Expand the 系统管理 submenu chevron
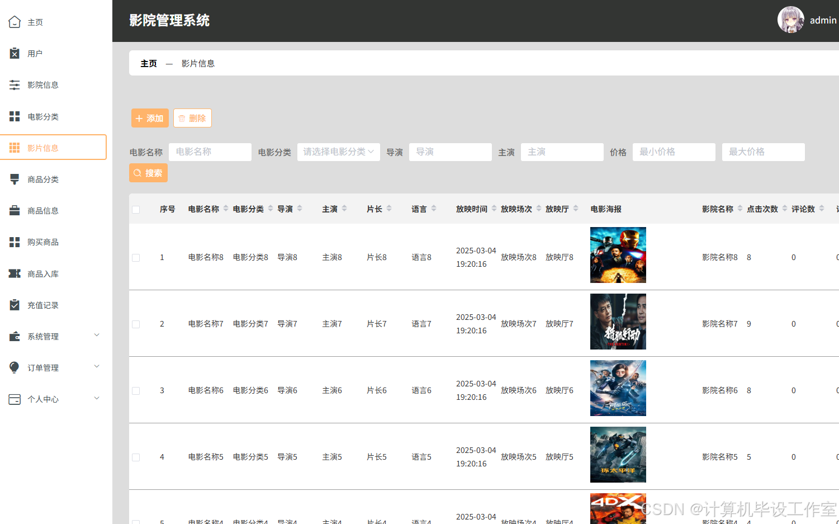 tap(97, 336)
